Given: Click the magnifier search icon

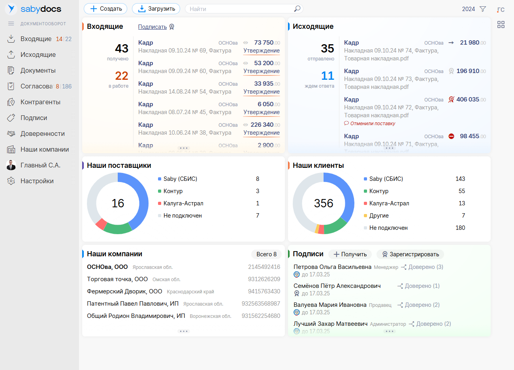Looking at the screenshot, I should (297, 9).
